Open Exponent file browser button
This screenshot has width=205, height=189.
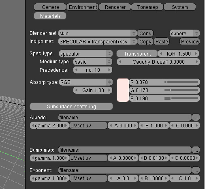tap(196, 170)
